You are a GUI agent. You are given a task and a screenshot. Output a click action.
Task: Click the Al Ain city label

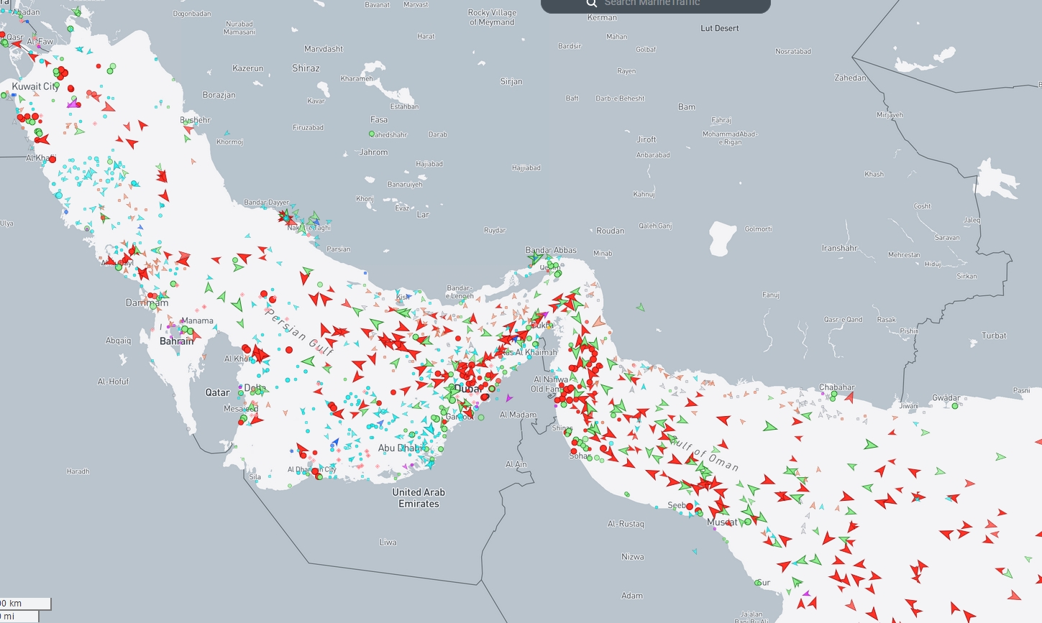[x=516, y=464]
